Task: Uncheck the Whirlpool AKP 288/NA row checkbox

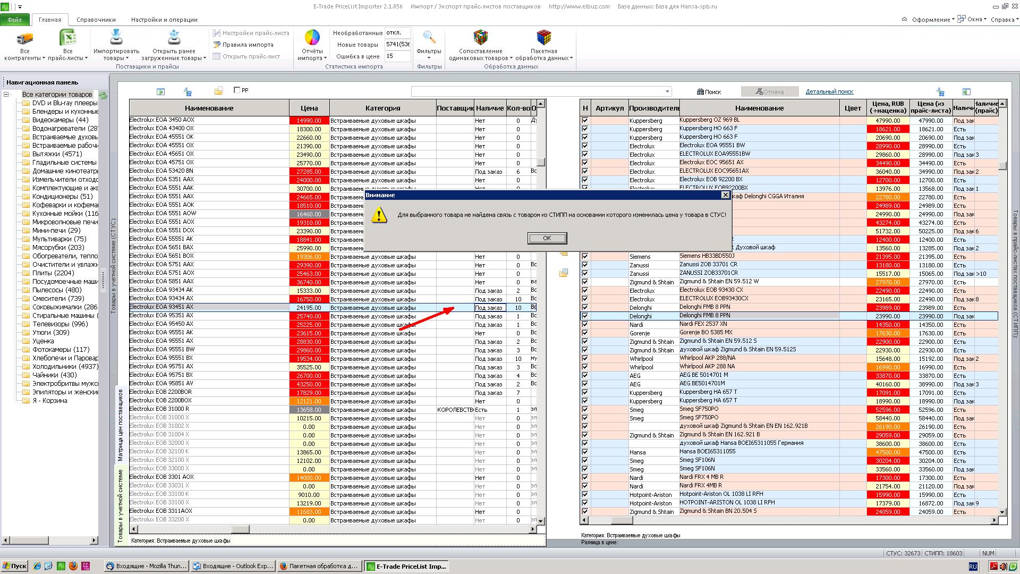Action: point(585,359)
